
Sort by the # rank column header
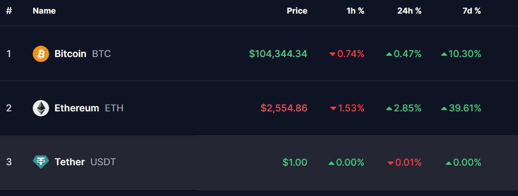click(x=9, y=11)
